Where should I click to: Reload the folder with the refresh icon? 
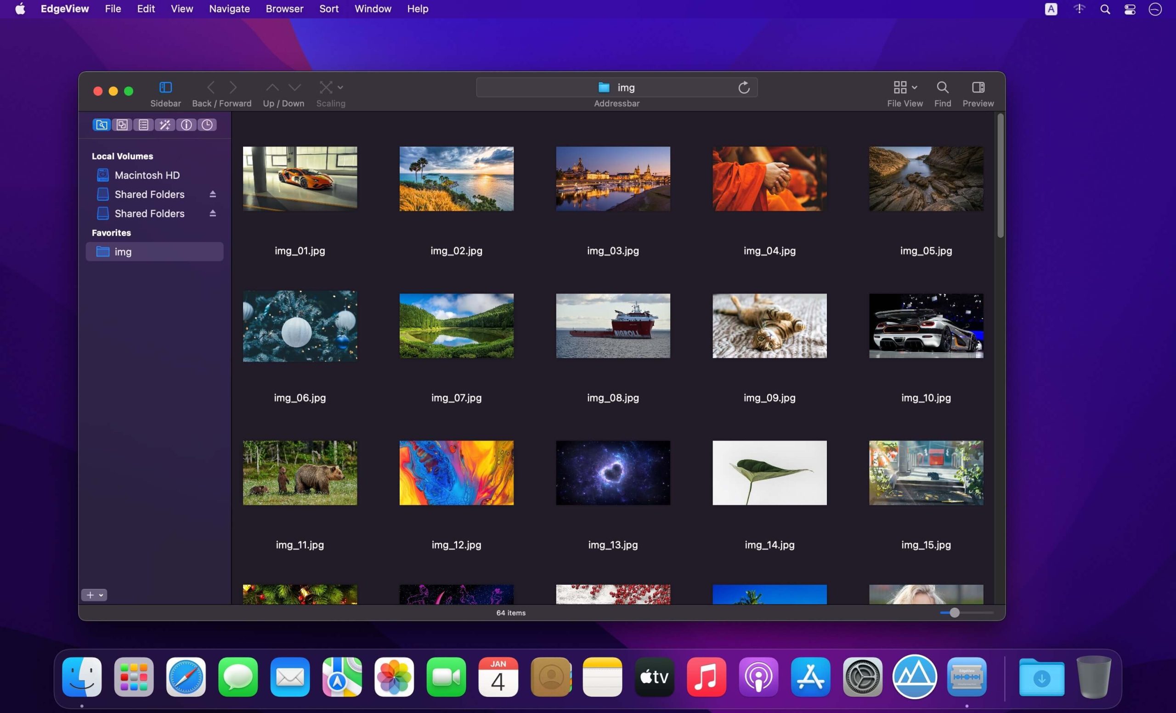[x=743, y=87]
